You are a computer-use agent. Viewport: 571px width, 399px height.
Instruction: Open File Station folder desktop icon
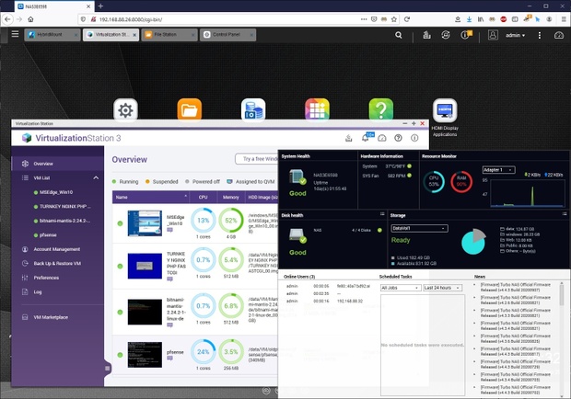click(190, 109)
